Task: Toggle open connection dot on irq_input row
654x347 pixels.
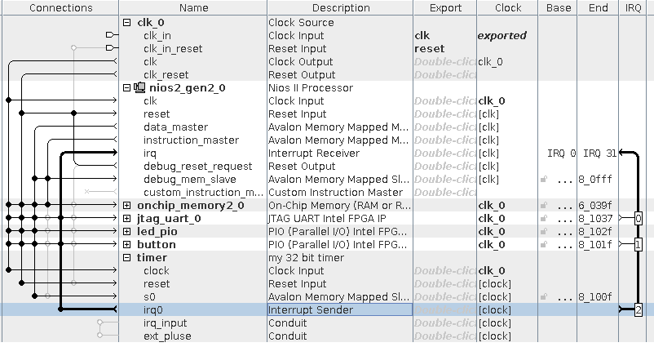Action: pyautogui.click(x=100, y=323)
